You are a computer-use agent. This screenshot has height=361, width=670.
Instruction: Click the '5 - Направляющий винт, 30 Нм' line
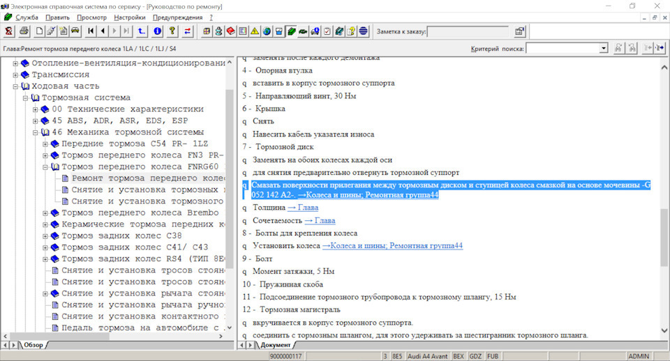[x=299, y=96]
